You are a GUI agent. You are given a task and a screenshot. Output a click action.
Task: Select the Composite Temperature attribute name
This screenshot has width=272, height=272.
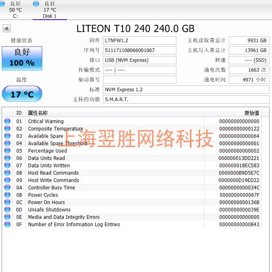[56, 129]
